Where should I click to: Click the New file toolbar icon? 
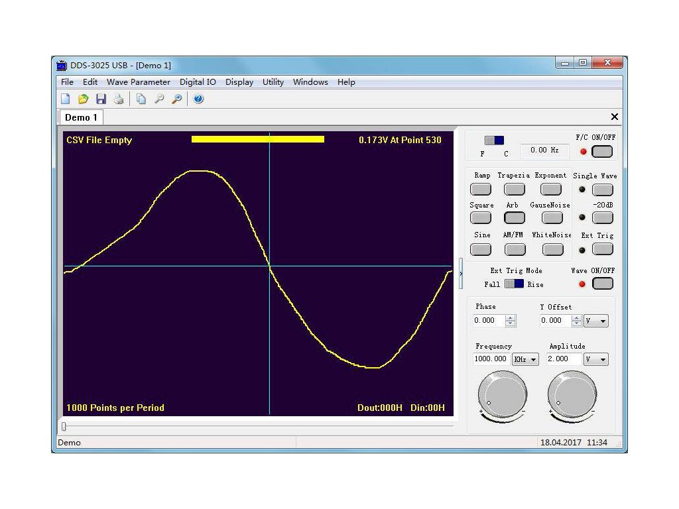(66, 99)
